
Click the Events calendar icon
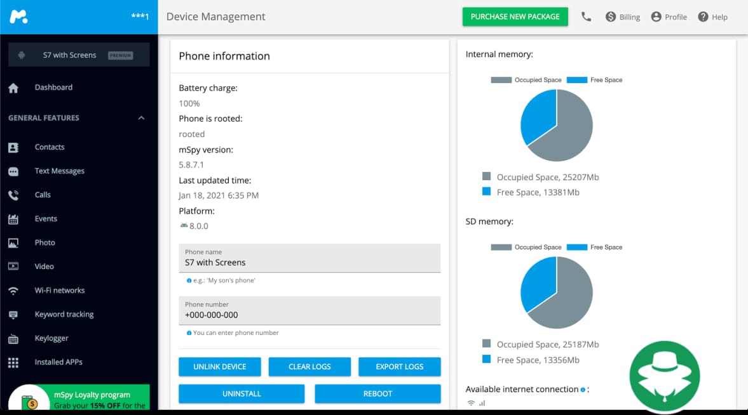(x=13, y=219)
